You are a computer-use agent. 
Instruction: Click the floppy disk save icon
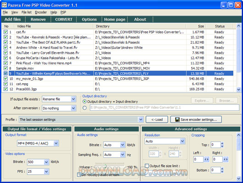pyautogui.click(x=177, y=120)
